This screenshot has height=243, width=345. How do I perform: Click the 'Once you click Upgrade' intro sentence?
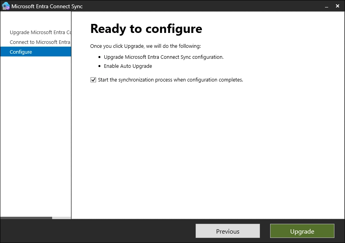point(145,46)
